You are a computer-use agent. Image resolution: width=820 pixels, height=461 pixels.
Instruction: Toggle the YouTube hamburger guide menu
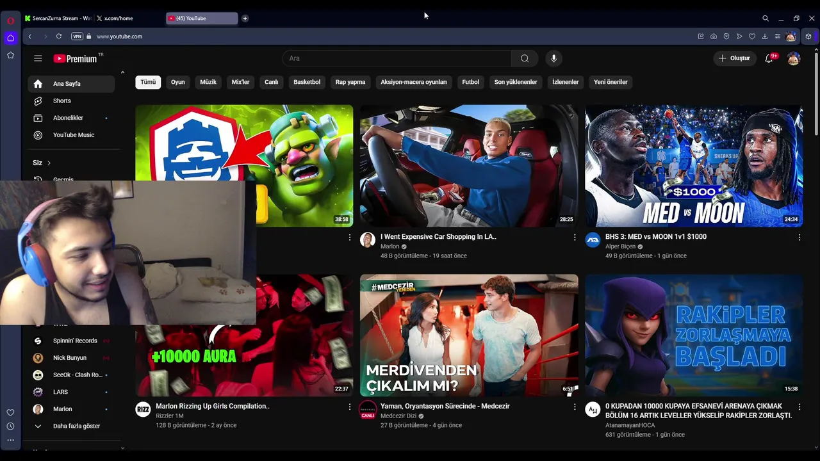(x=38, y=58)
